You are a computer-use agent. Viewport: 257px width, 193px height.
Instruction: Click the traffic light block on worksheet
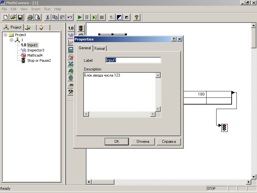pyautogui.click(x=224, y=128)
